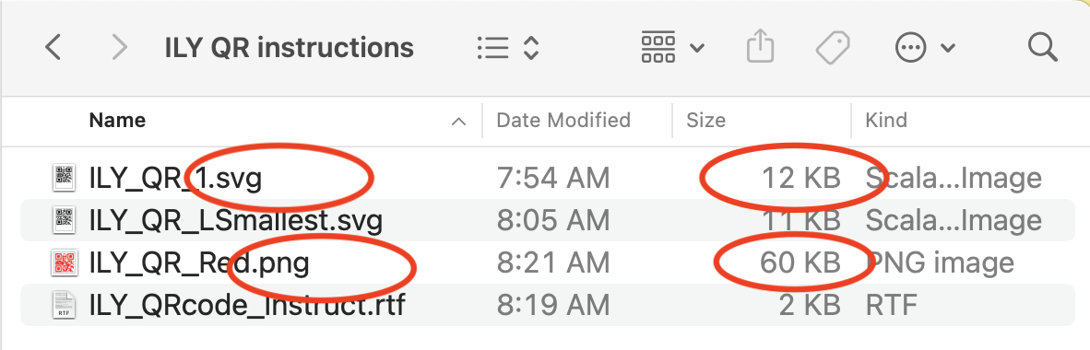The height and width of the screenshot is (350, 1090).
Task: Go forward with the right chevron
Action: (x=120, y=48)
